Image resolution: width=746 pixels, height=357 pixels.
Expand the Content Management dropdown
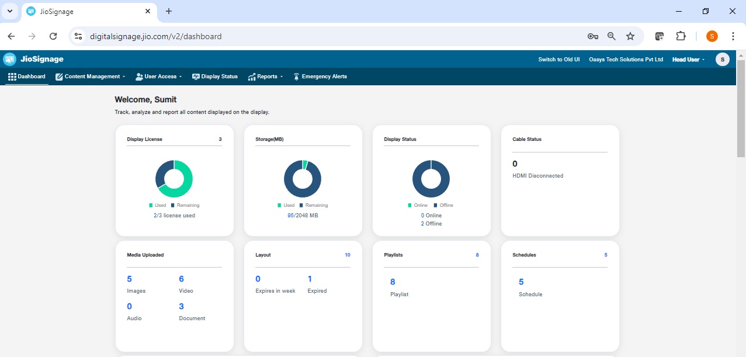[91, 77]
